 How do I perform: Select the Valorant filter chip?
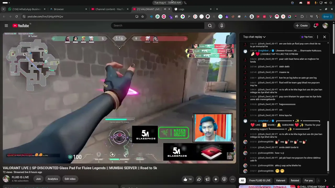tap(281, 181)
